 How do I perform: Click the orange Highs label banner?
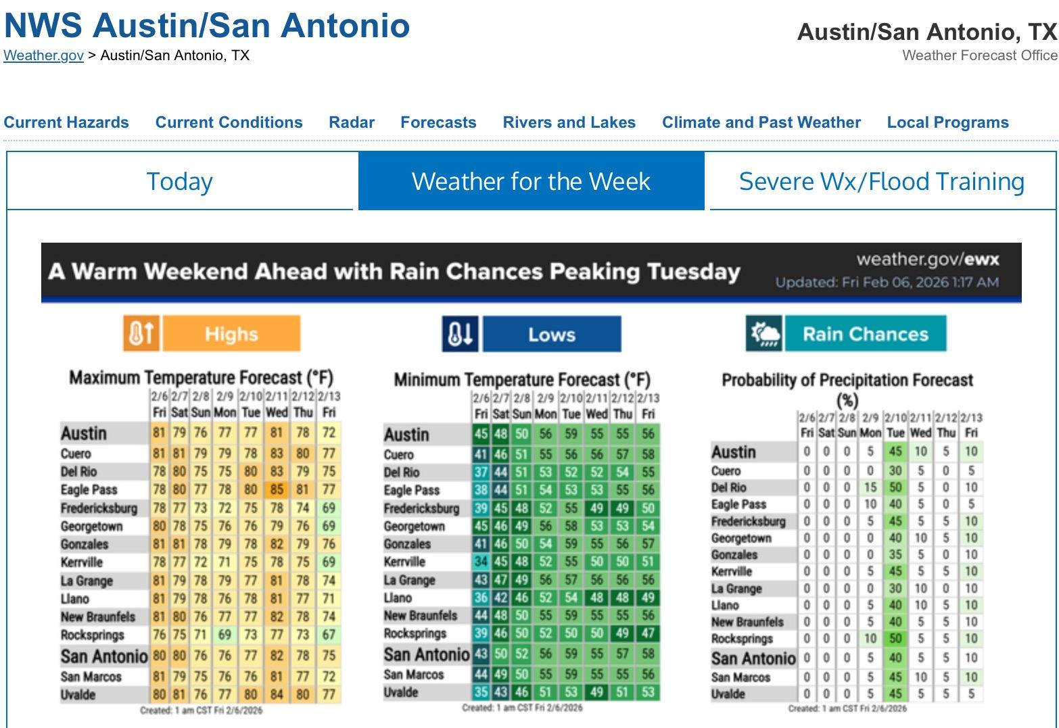231,334
